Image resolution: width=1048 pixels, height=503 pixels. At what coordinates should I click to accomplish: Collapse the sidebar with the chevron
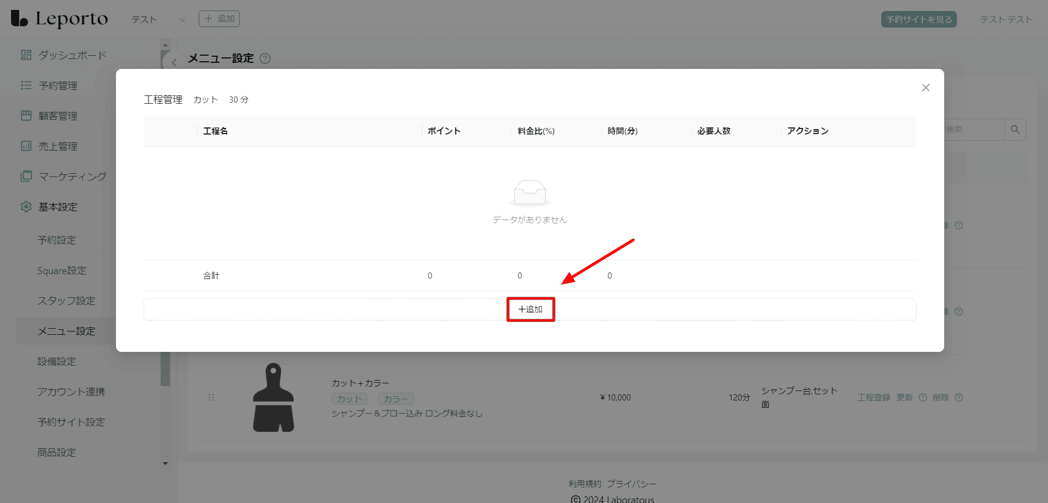[174, 62]
